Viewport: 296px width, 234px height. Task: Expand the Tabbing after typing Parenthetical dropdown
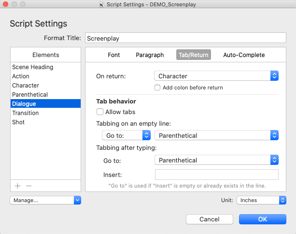(x=216, y=160)
